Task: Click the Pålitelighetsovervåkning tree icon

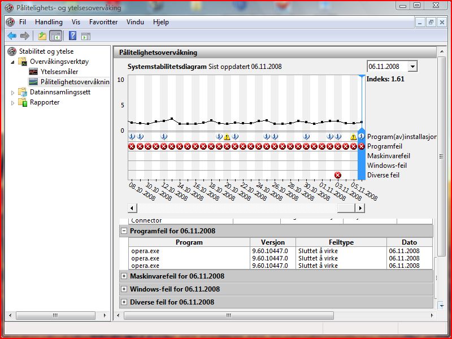Action: point(33,81)
